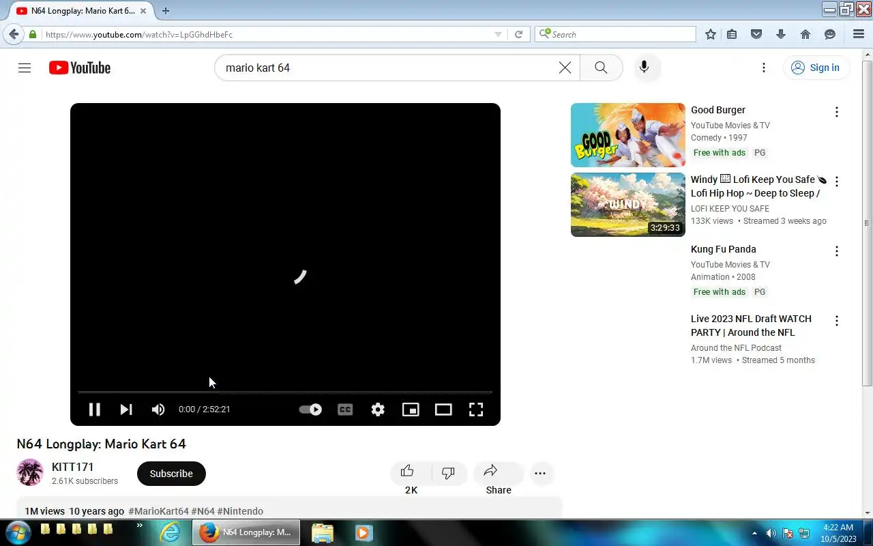The width and height of the screenshot is (873, 546).
Task: Open a new Firefox tab
Action: (x=165, y=11)
